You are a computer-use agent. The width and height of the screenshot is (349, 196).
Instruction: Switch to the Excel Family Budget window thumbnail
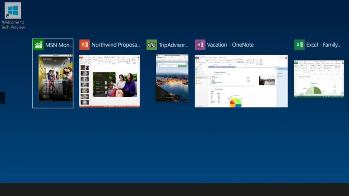(319, 79)
